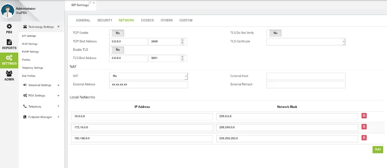This screenshot has height=168, width=387.
Task: Expand the Telephony group
Action: 58,106
